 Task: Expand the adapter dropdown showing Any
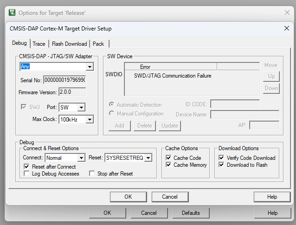pyautogui.click(x=90, y=67)
